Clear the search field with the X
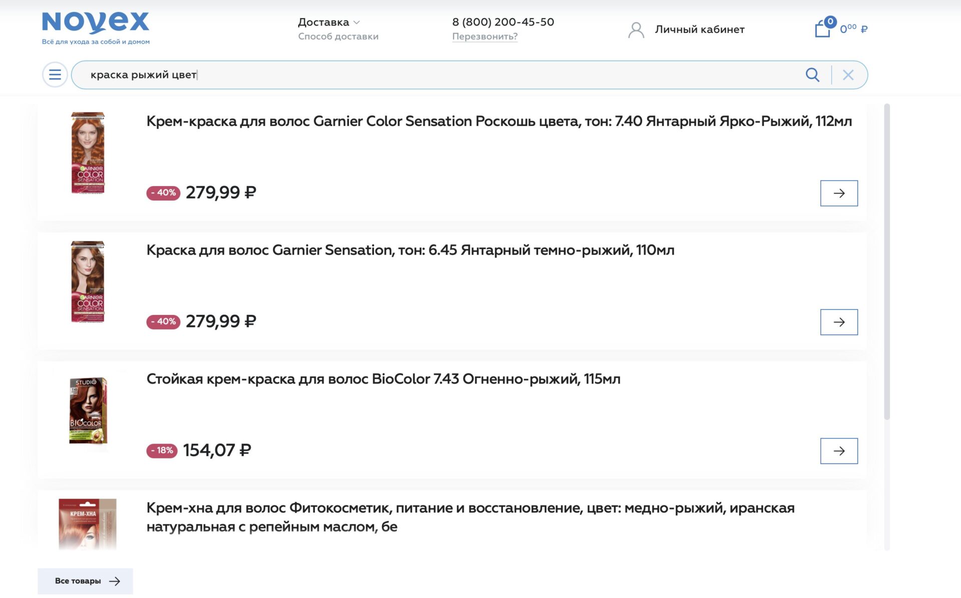 [848, 75]
